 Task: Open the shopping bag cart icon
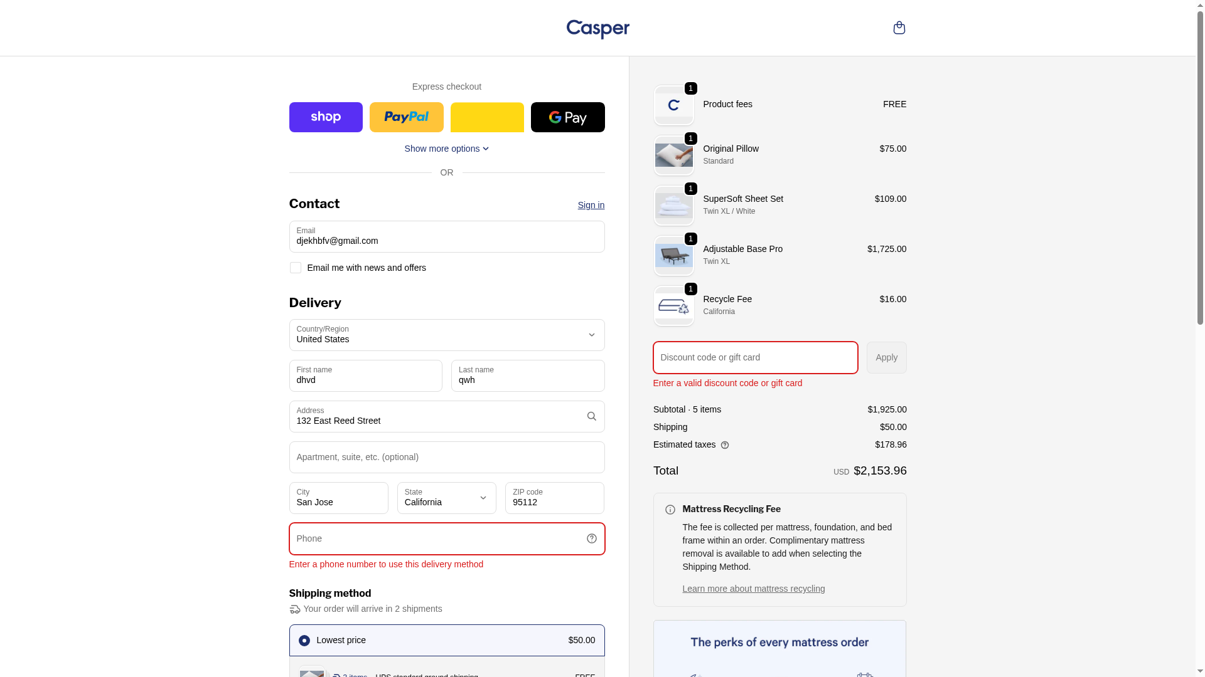[899, 28]
